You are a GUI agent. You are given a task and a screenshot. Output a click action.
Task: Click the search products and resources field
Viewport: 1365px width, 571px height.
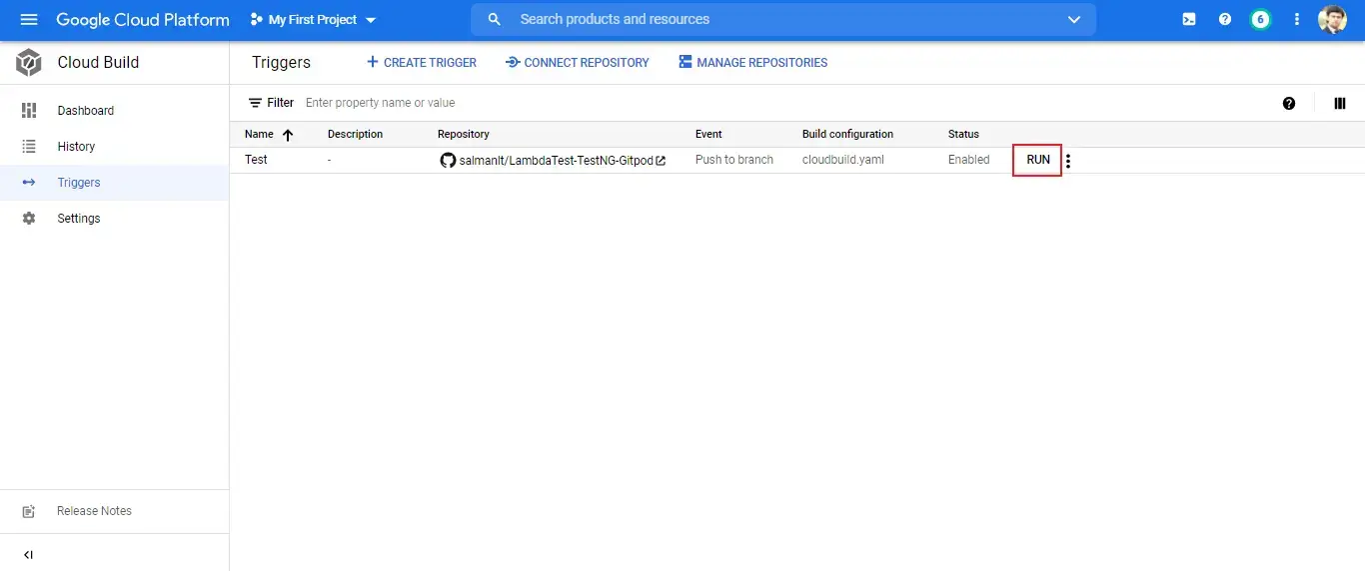(x=783, y=20)
